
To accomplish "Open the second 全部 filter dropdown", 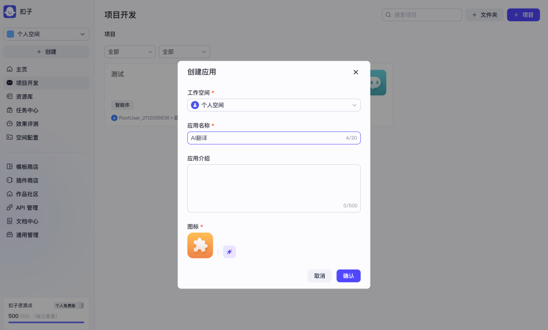I will pyautogui.click(x=185, y=52).
